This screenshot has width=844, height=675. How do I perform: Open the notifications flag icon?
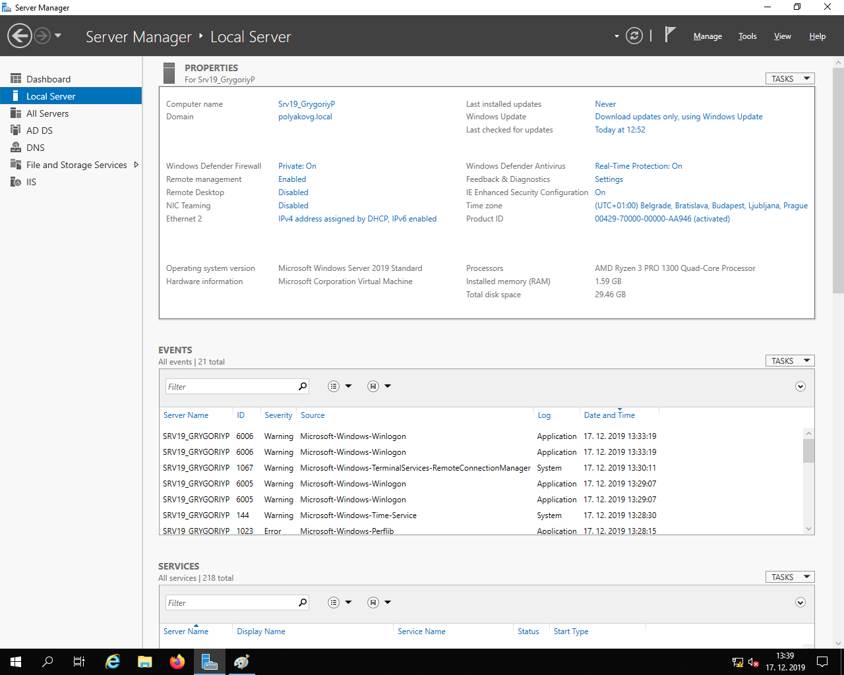[670, 34]
